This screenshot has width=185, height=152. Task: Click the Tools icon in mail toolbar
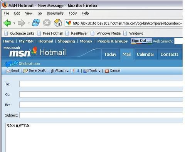pyautogui.click(x=86, y=71)
